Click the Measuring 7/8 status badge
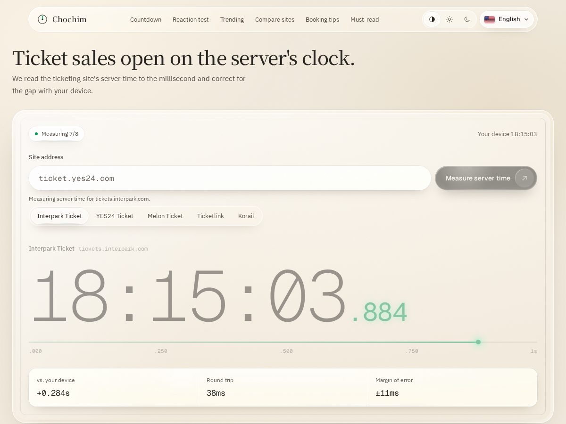 click(57, 134)
